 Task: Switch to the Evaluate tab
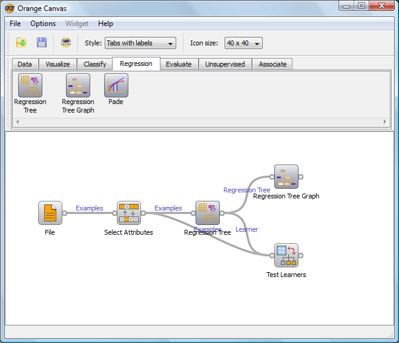click(x=179, y=64)
